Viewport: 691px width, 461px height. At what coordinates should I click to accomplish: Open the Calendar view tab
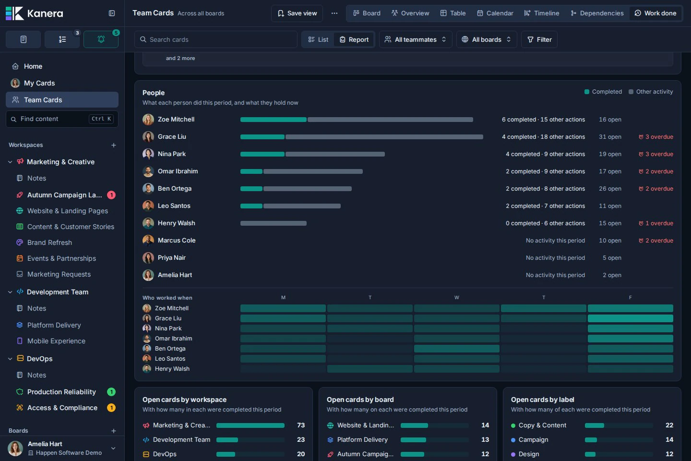(x=495, y=13)
